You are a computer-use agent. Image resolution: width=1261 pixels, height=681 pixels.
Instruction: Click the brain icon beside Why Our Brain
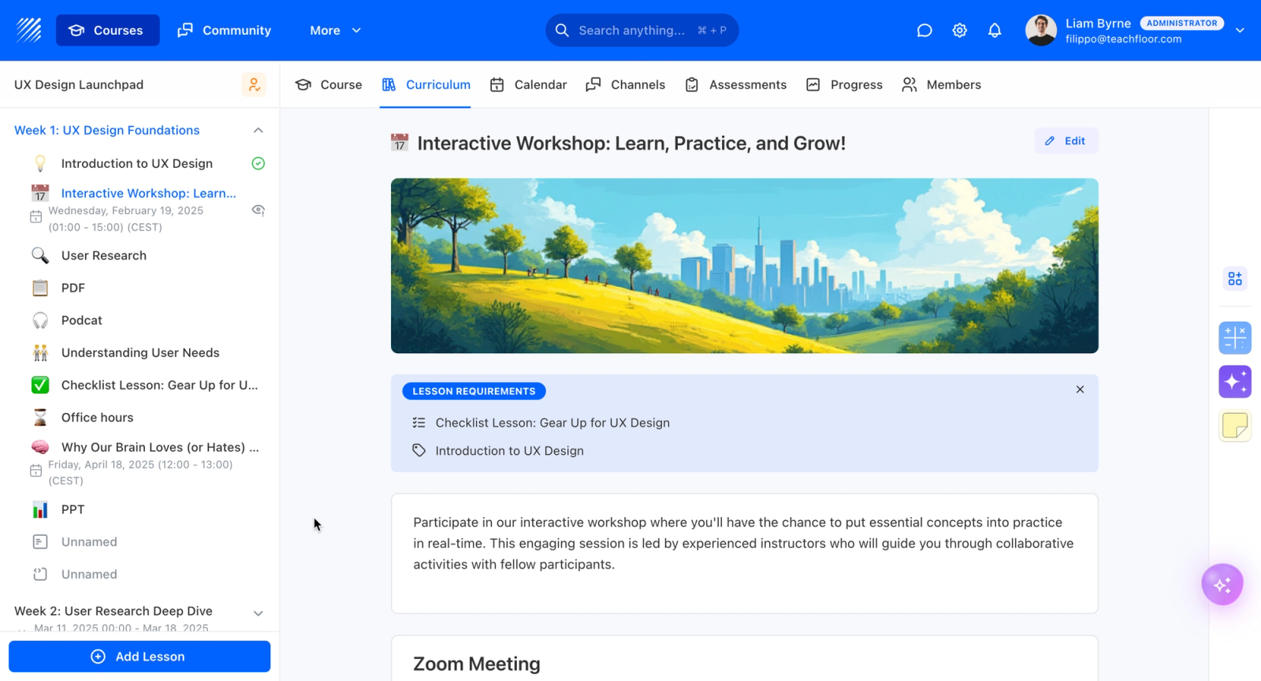40,447
